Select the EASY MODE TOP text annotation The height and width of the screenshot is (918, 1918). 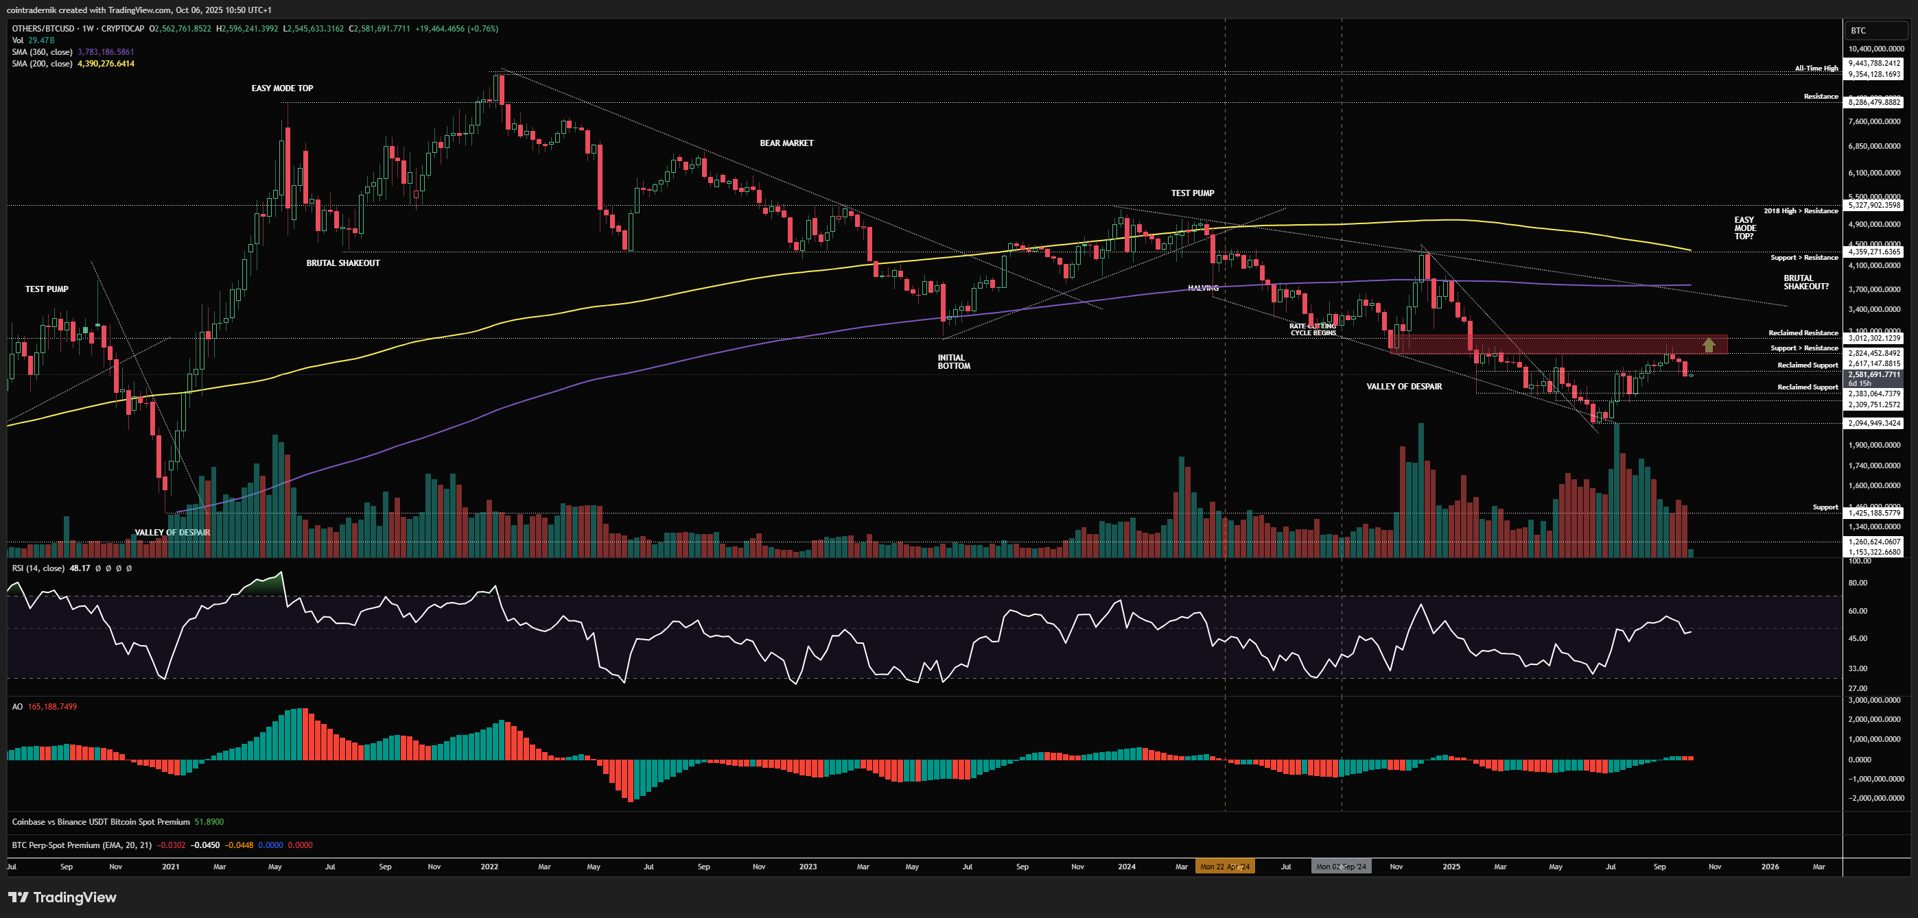282,88
